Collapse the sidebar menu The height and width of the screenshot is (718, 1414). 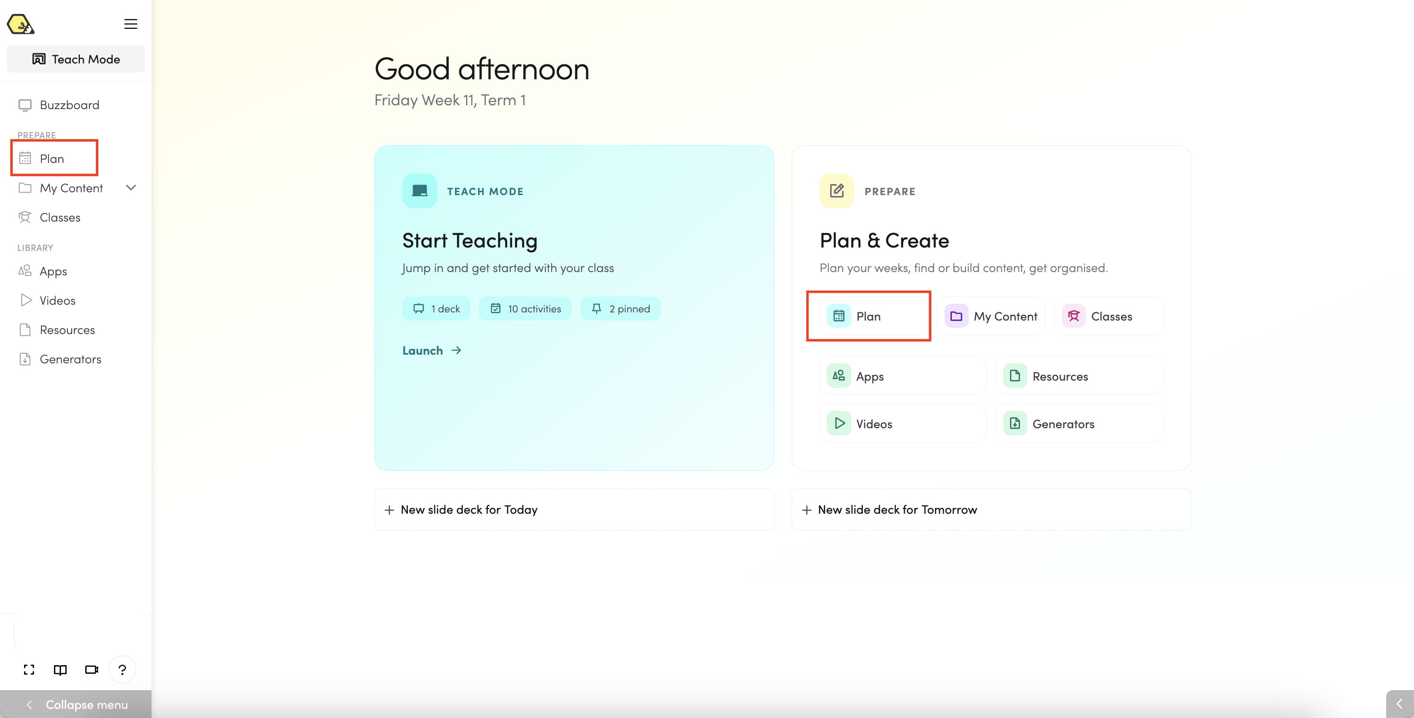coord(76,704)
